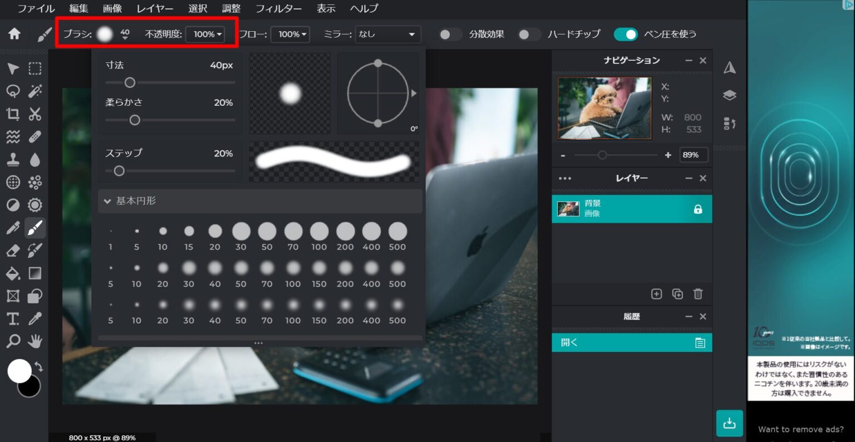Image resolution: width=855 pixels, height=442 pixels.
Task: Delete the layer with the trash icon
Action: tap(698, 294)
